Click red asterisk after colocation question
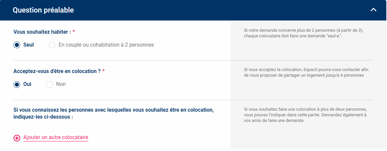Image resolution: width=387 pixels, height=151 pixels. 103,71
